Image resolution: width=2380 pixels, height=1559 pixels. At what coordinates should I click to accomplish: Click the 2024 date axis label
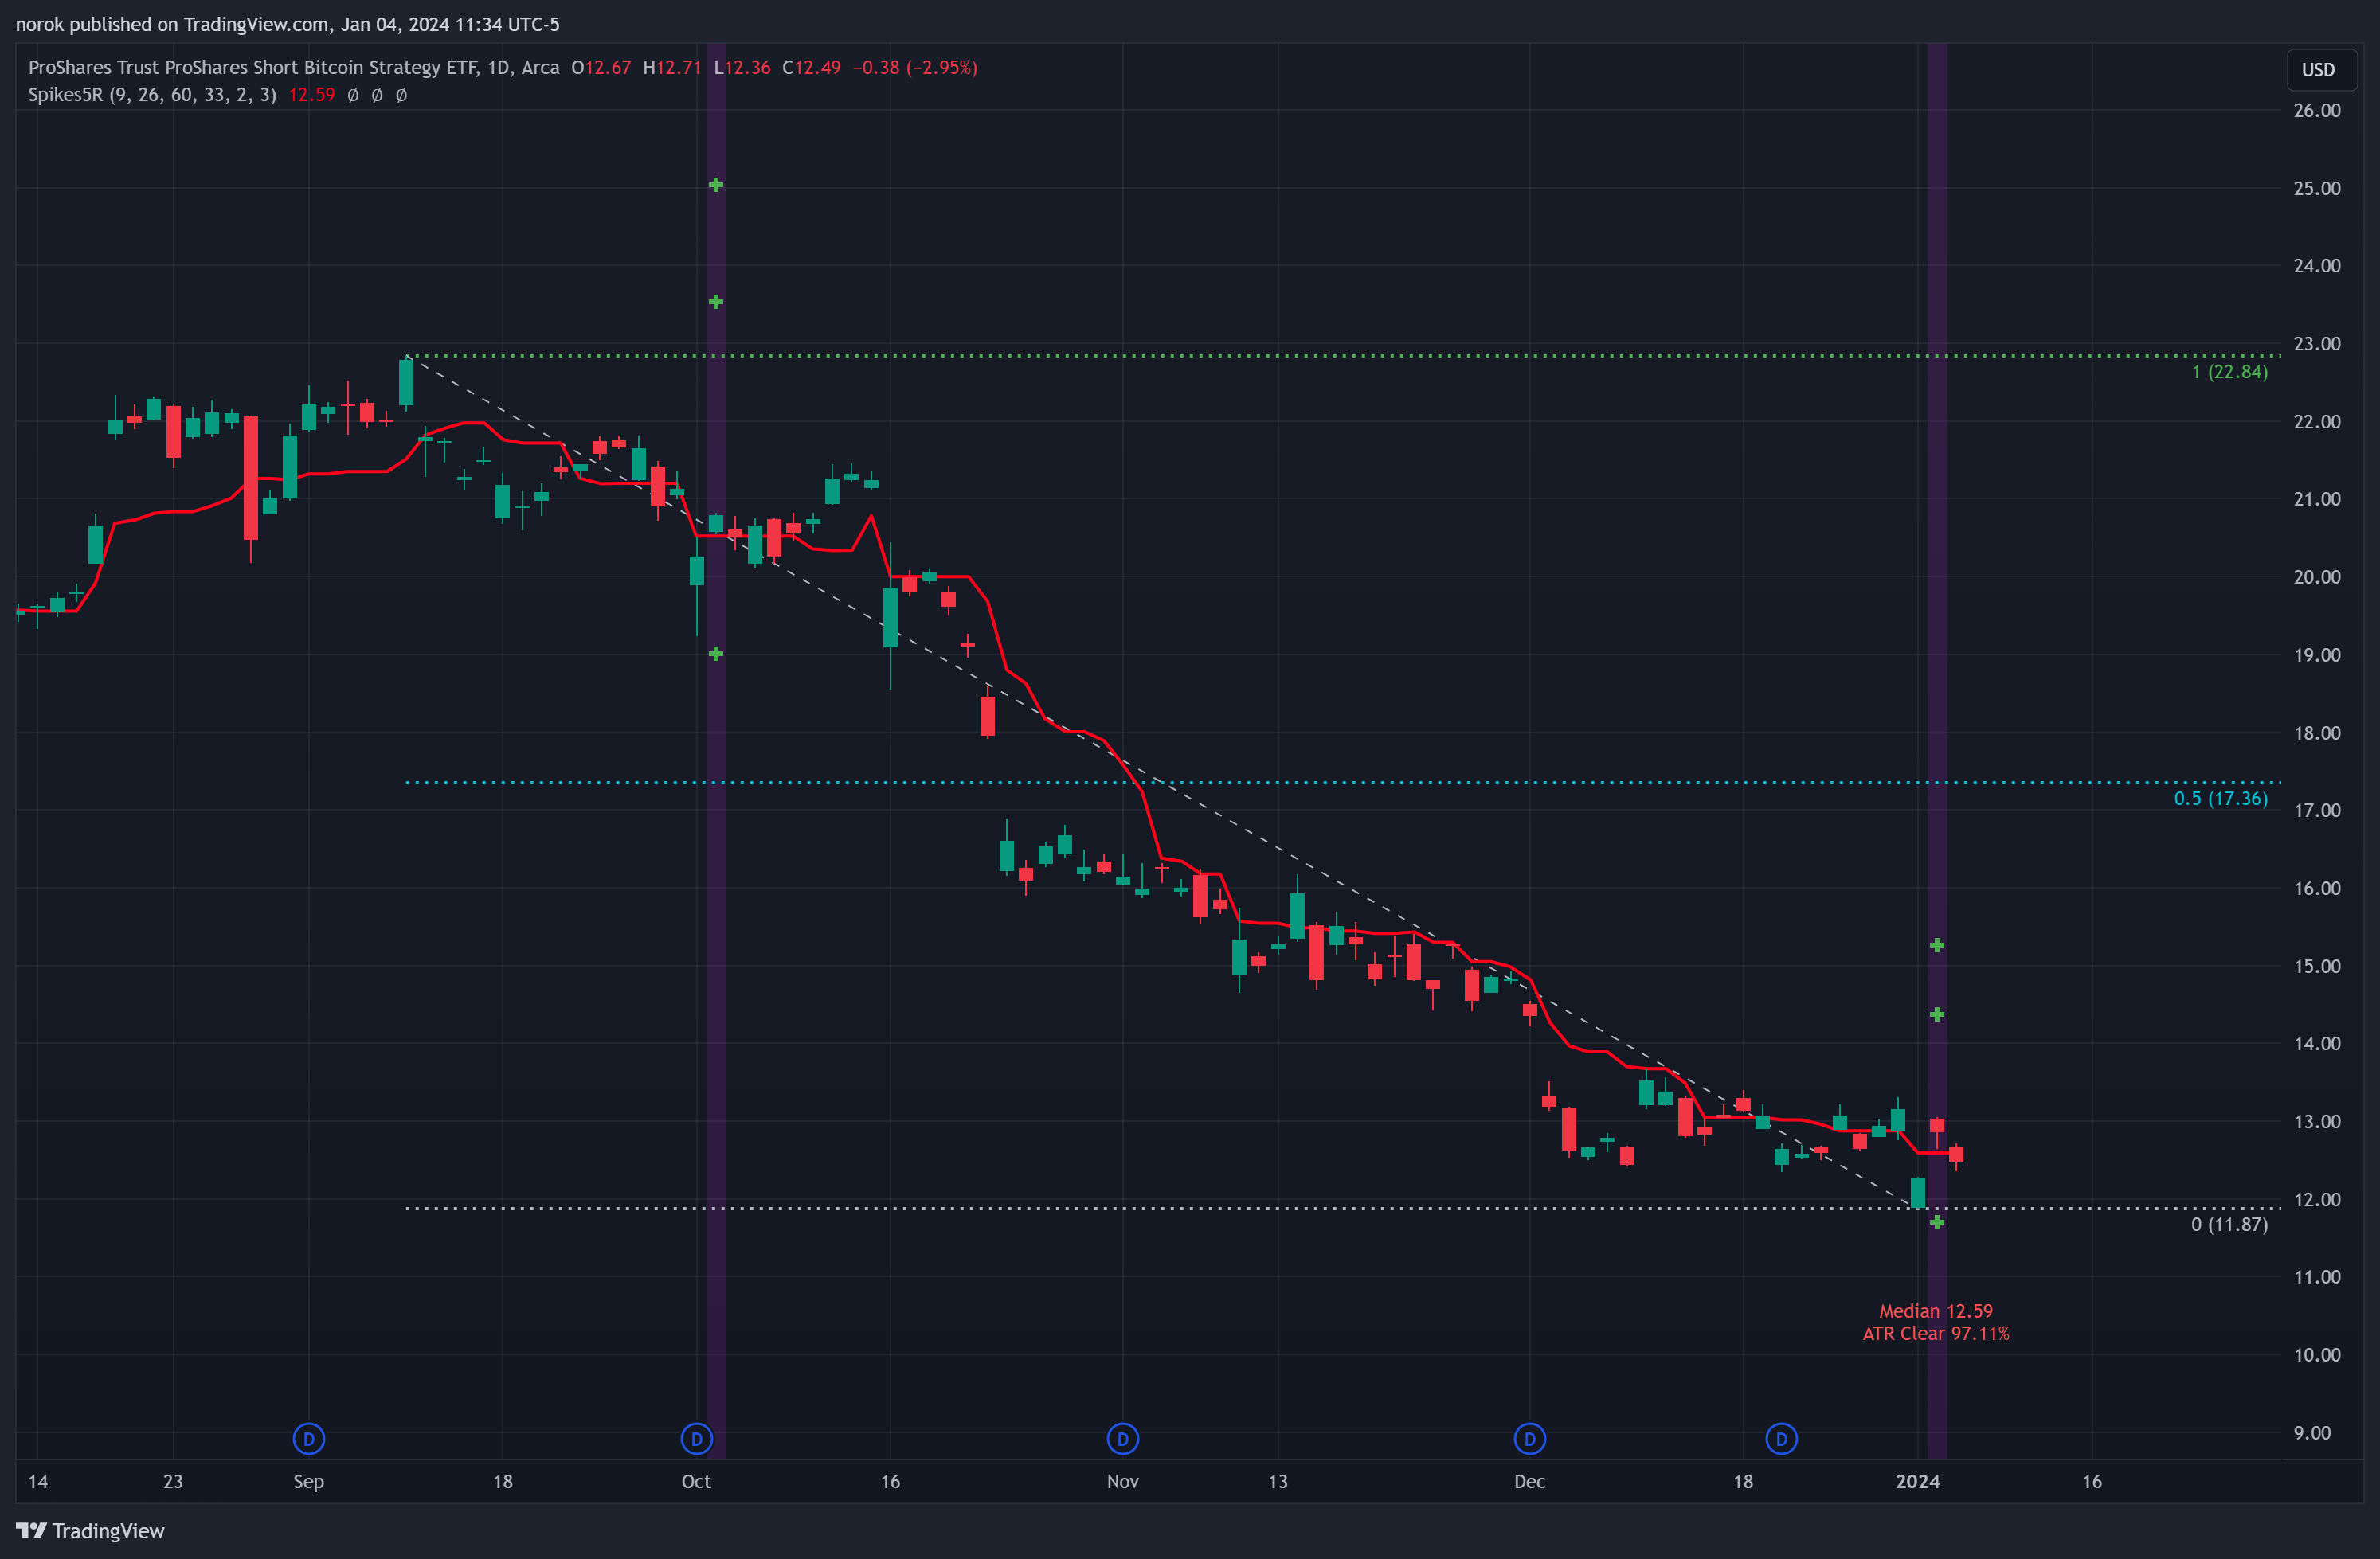pos(1917,1481)
